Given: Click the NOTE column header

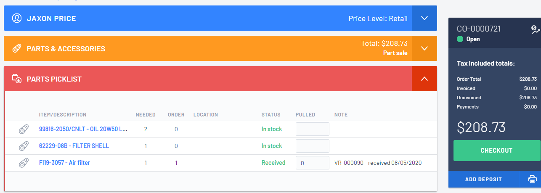Looking at the screenshot, I should click(x=341, y=114).
